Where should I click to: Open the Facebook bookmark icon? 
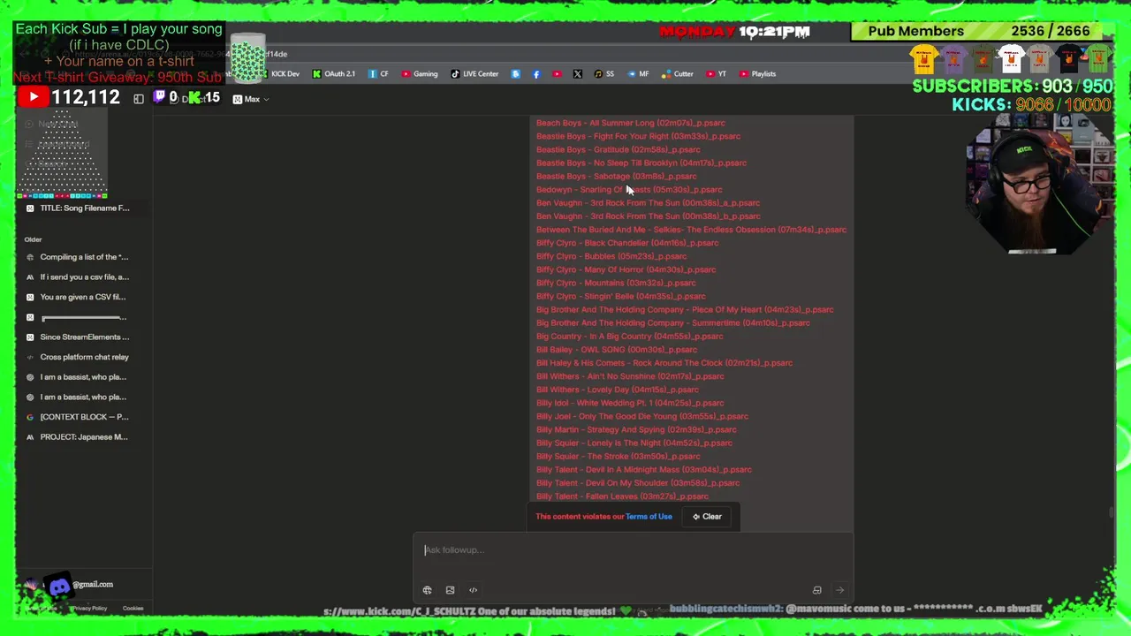(x=536, y=74)
